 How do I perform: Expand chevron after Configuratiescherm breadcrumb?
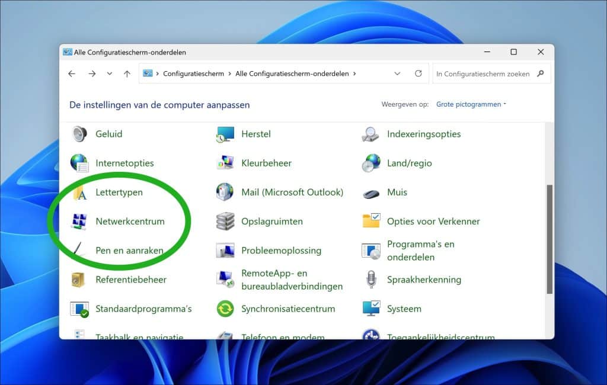tap(229, 73)
